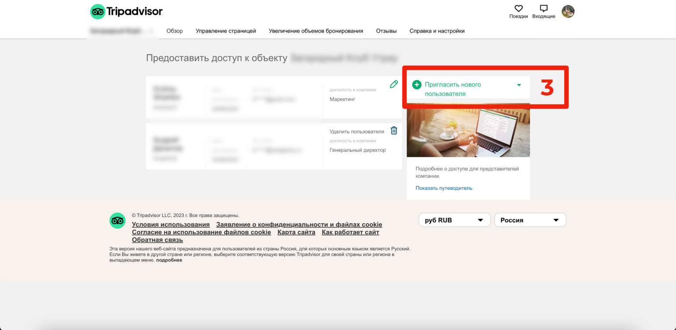Click Удалить пользователя label
The height and width of the screenshot is (330, 676).
pos(357,132)
